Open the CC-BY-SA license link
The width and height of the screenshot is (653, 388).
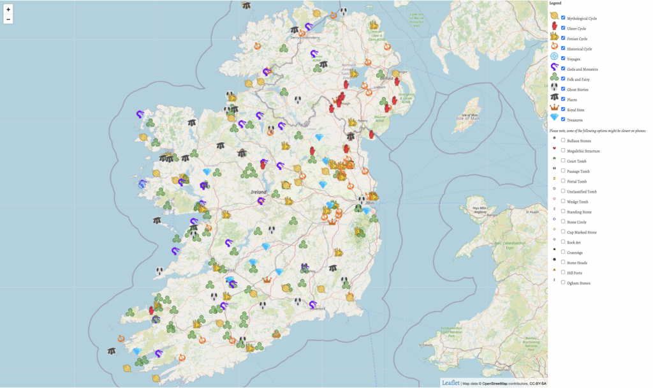point(538,384)
